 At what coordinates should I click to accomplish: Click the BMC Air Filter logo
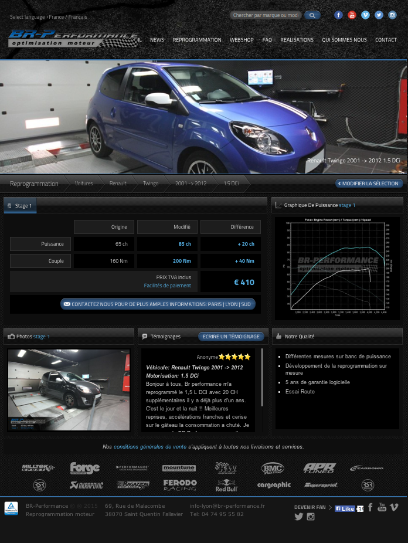[273, 469]
